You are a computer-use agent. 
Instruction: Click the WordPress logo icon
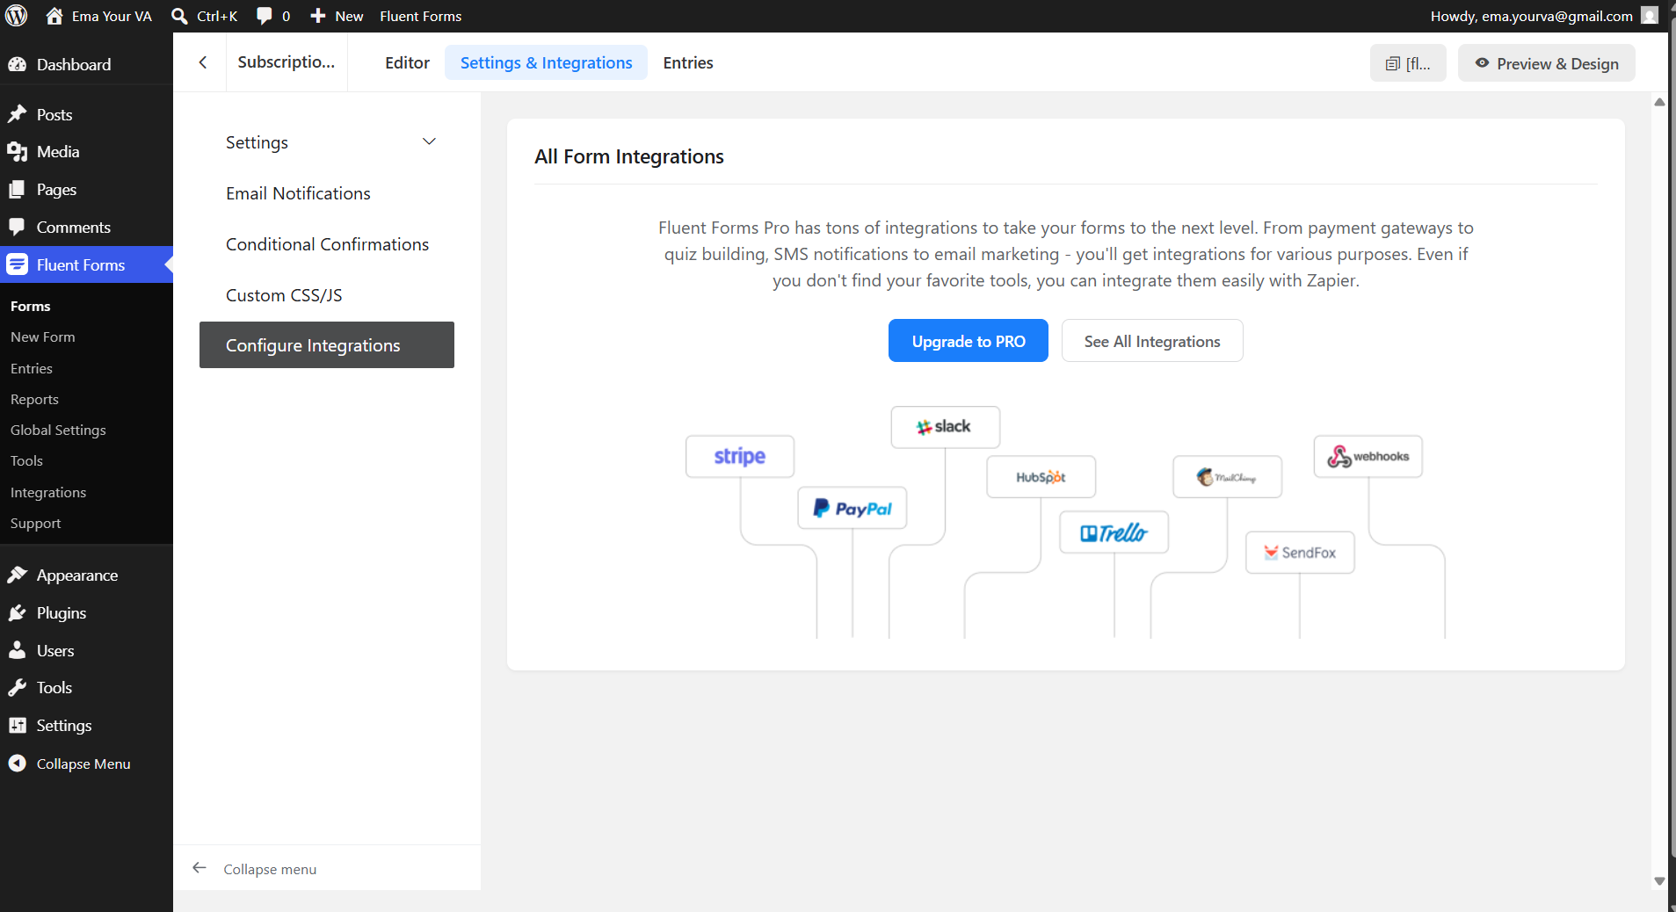pyautogui.click(x=17, y=16)
